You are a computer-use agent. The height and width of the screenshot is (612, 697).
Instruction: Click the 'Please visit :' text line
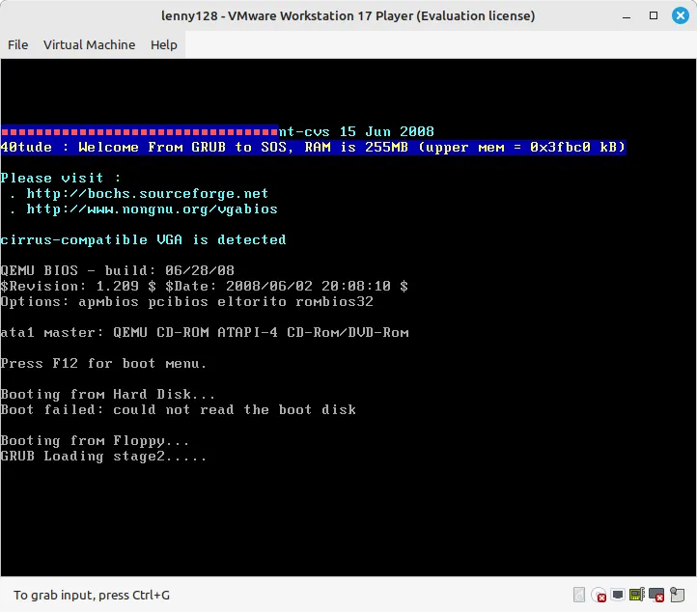pyautogui.click(x=61, y=179)
